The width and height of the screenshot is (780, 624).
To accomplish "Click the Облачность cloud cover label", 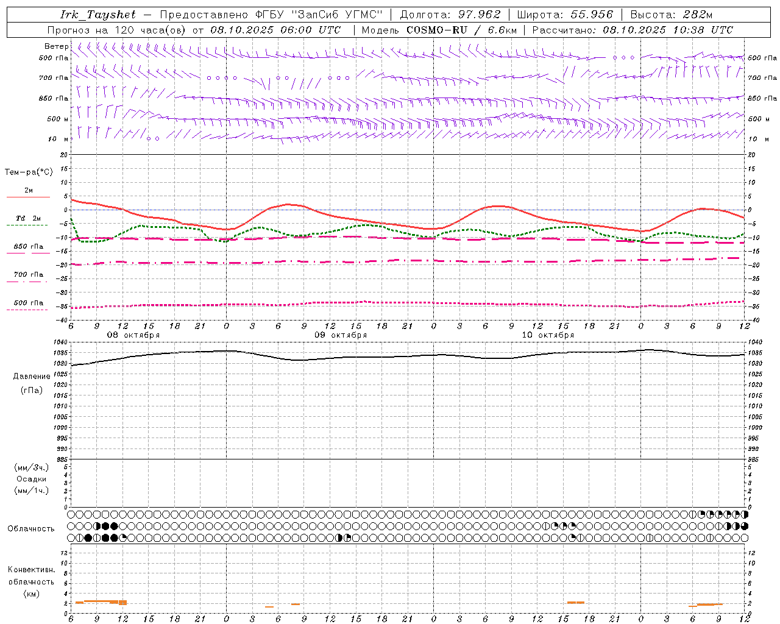I will pyautogui.click(x=31, y=529).
